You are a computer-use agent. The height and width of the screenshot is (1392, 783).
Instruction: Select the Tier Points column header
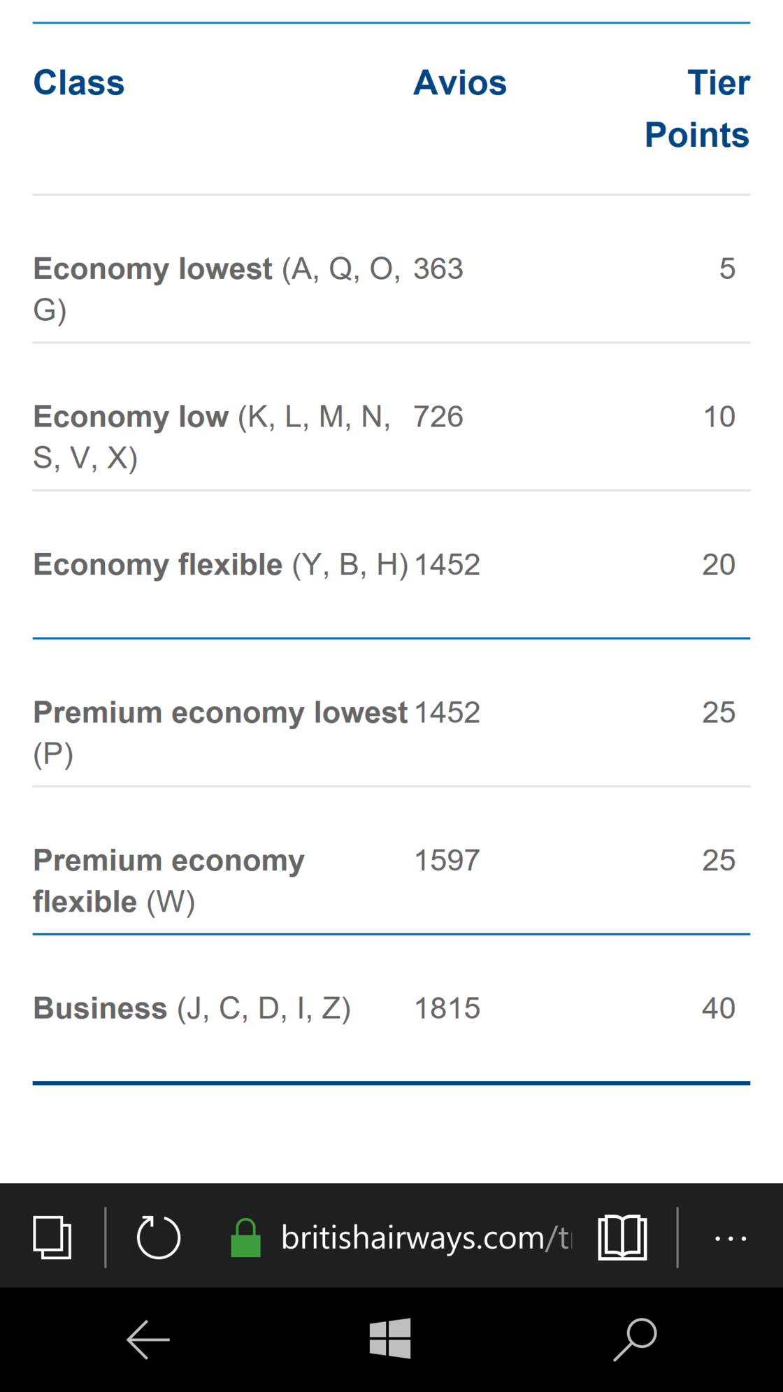point(697,108)
